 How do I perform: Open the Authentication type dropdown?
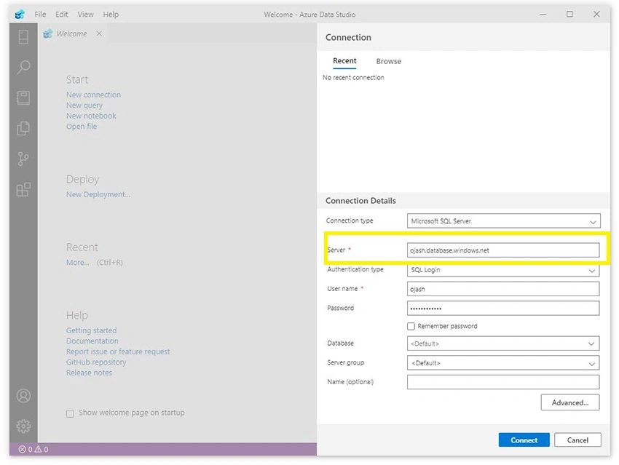(x=503, y=270)
